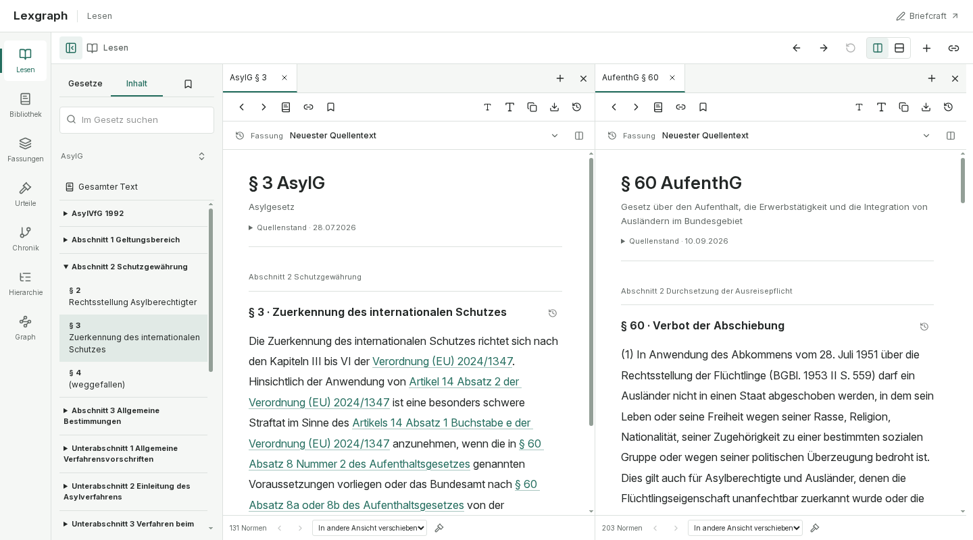
Task: Navigate forward in history
Action: pyautogui.click(x=824, y=48)
